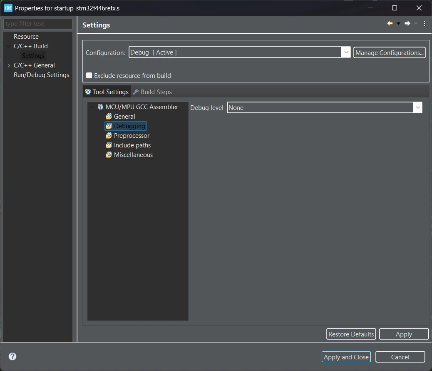Click the General settings folder icon
Screen dimensions: 432x371
tap(109, 116)
